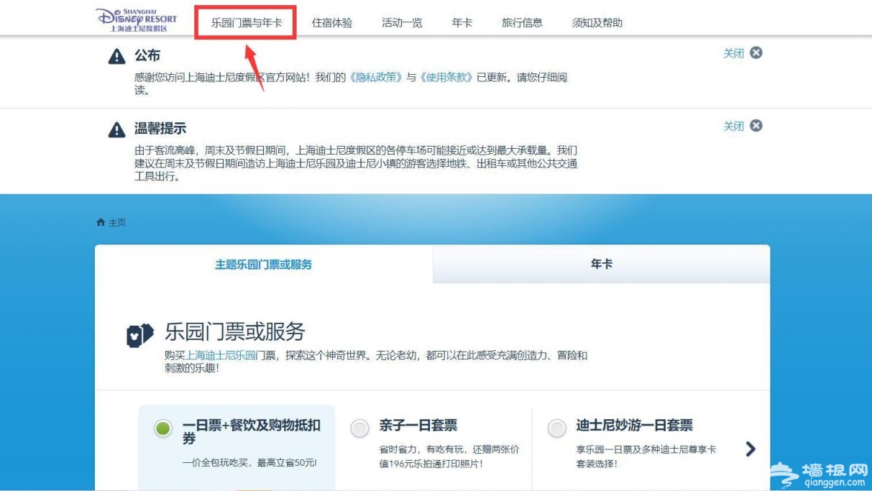
Task: Switch to 主题乐园门票或服务 tab
Action: pyautogui.click(x=263, y=265)
